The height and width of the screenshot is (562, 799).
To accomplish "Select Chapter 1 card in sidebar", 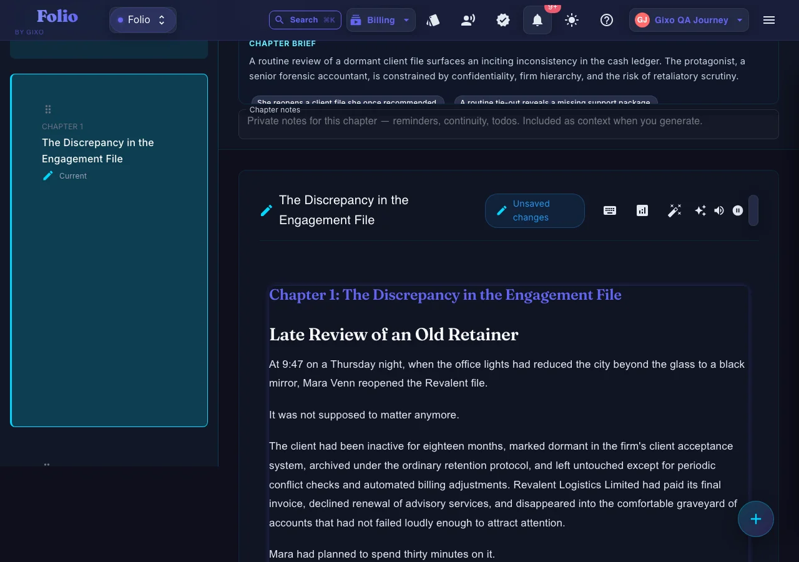I will click(x=109, y=250).
